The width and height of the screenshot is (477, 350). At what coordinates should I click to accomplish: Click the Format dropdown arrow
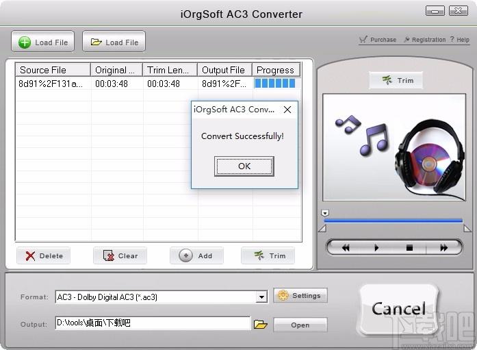point(261,297)
